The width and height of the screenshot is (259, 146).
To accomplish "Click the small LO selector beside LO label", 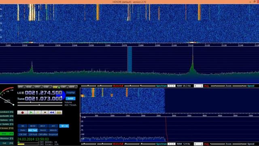I will (23, 93).
